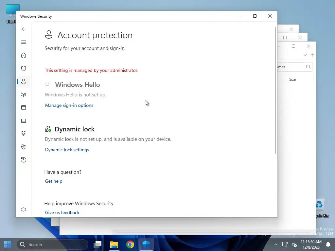Open Firewall & network protection icon
The image size is (335, 251).
click(x=24, y=94)
